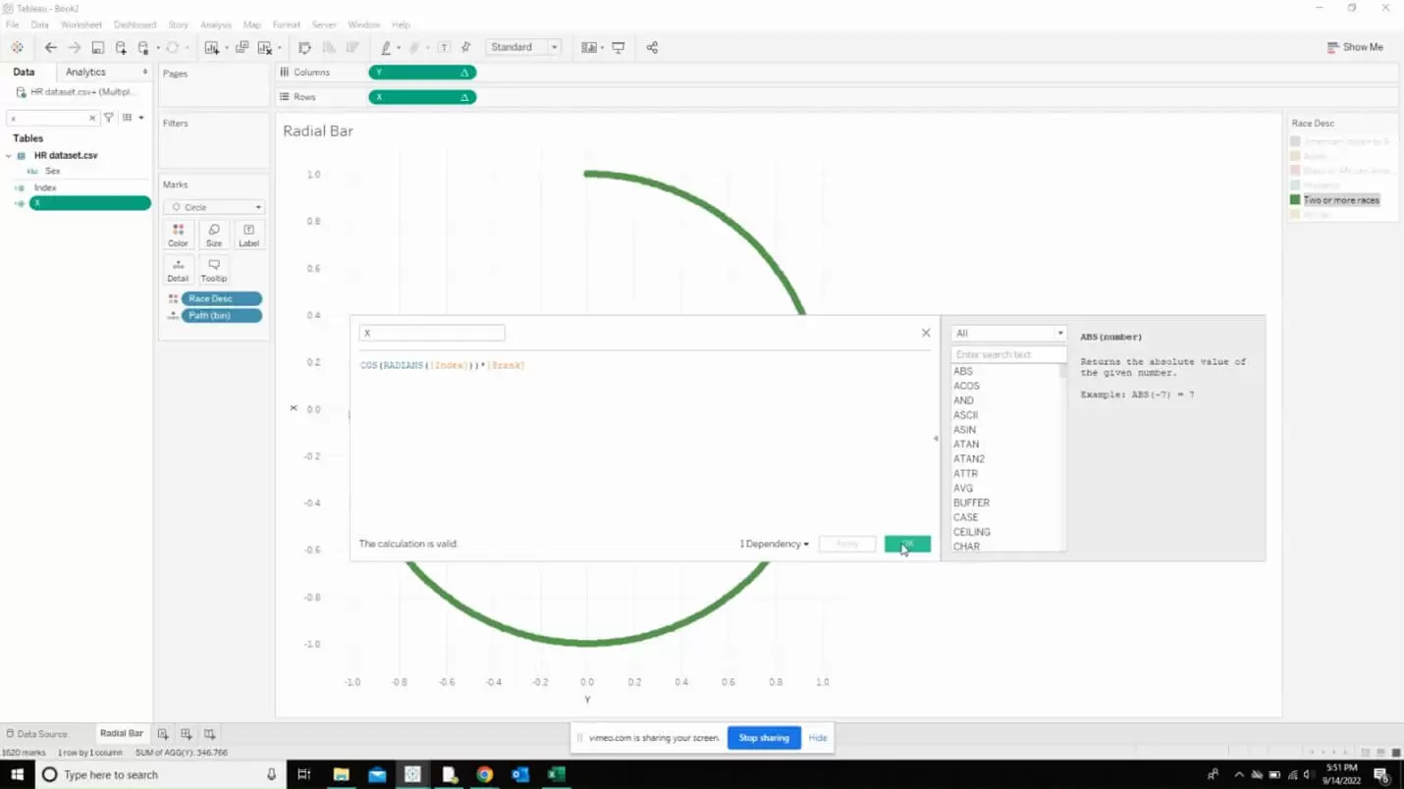Click the Race Desc color pill

tap(221, 298)
